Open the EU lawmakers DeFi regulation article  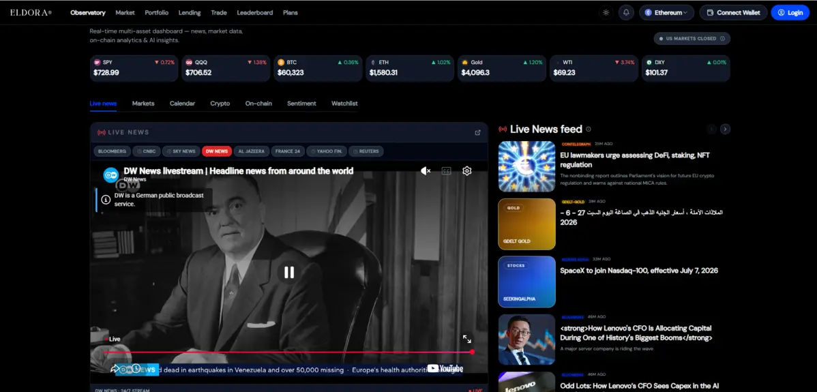[x=635, y=160]
